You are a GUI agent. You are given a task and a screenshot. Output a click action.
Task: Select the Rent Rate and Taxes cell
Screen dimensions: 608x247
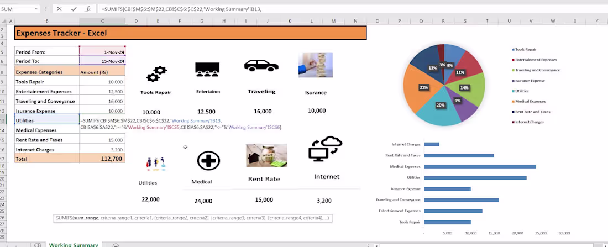point(47,140)
